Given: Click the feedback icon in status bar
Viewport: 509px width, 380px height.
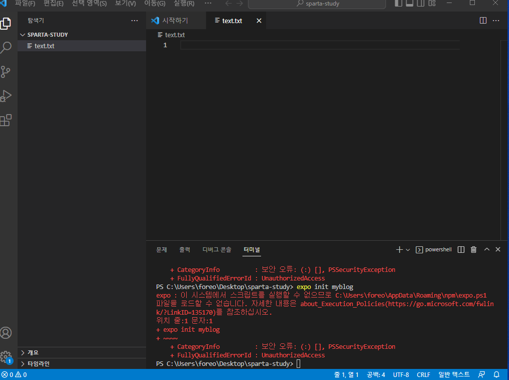Looking at the screenshot, I should 482,374.
